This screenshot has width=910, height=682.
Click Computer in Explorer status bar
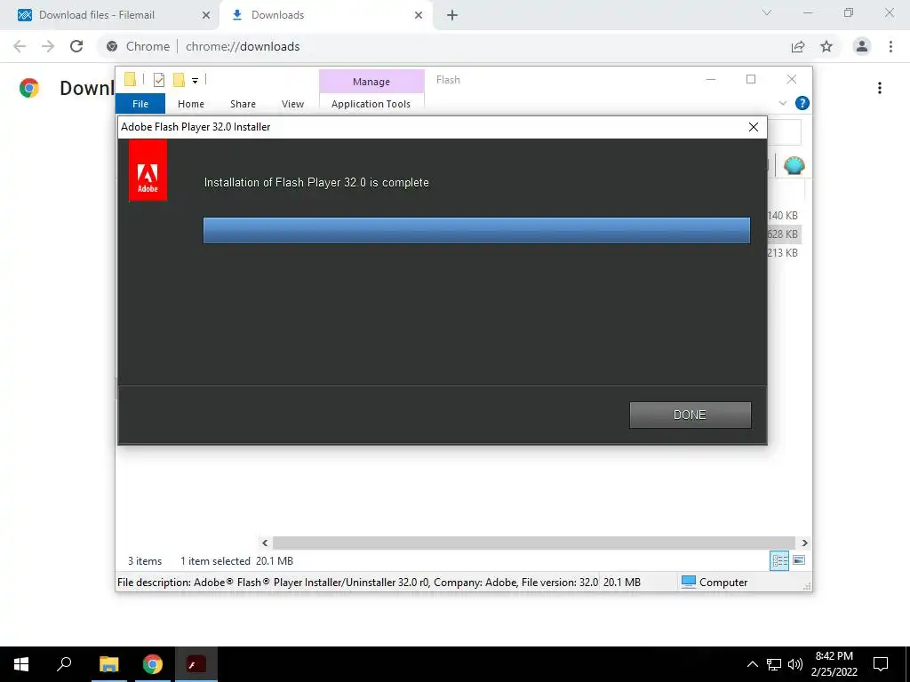pos(714,583)
